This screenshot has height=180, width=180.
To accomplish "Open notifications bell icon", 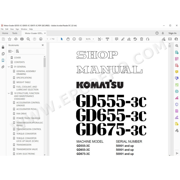I will click(x=163, y=33).
